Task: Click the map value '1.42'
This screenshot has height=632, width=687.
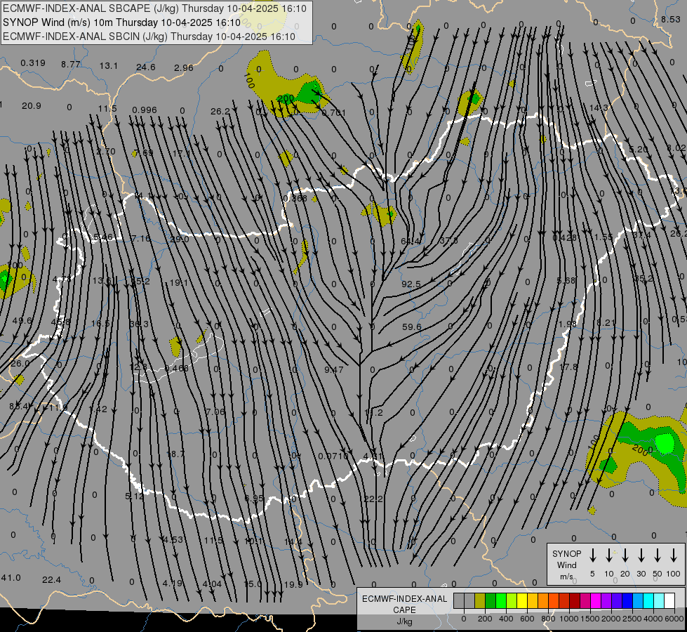Action: (x=98, y=409)
